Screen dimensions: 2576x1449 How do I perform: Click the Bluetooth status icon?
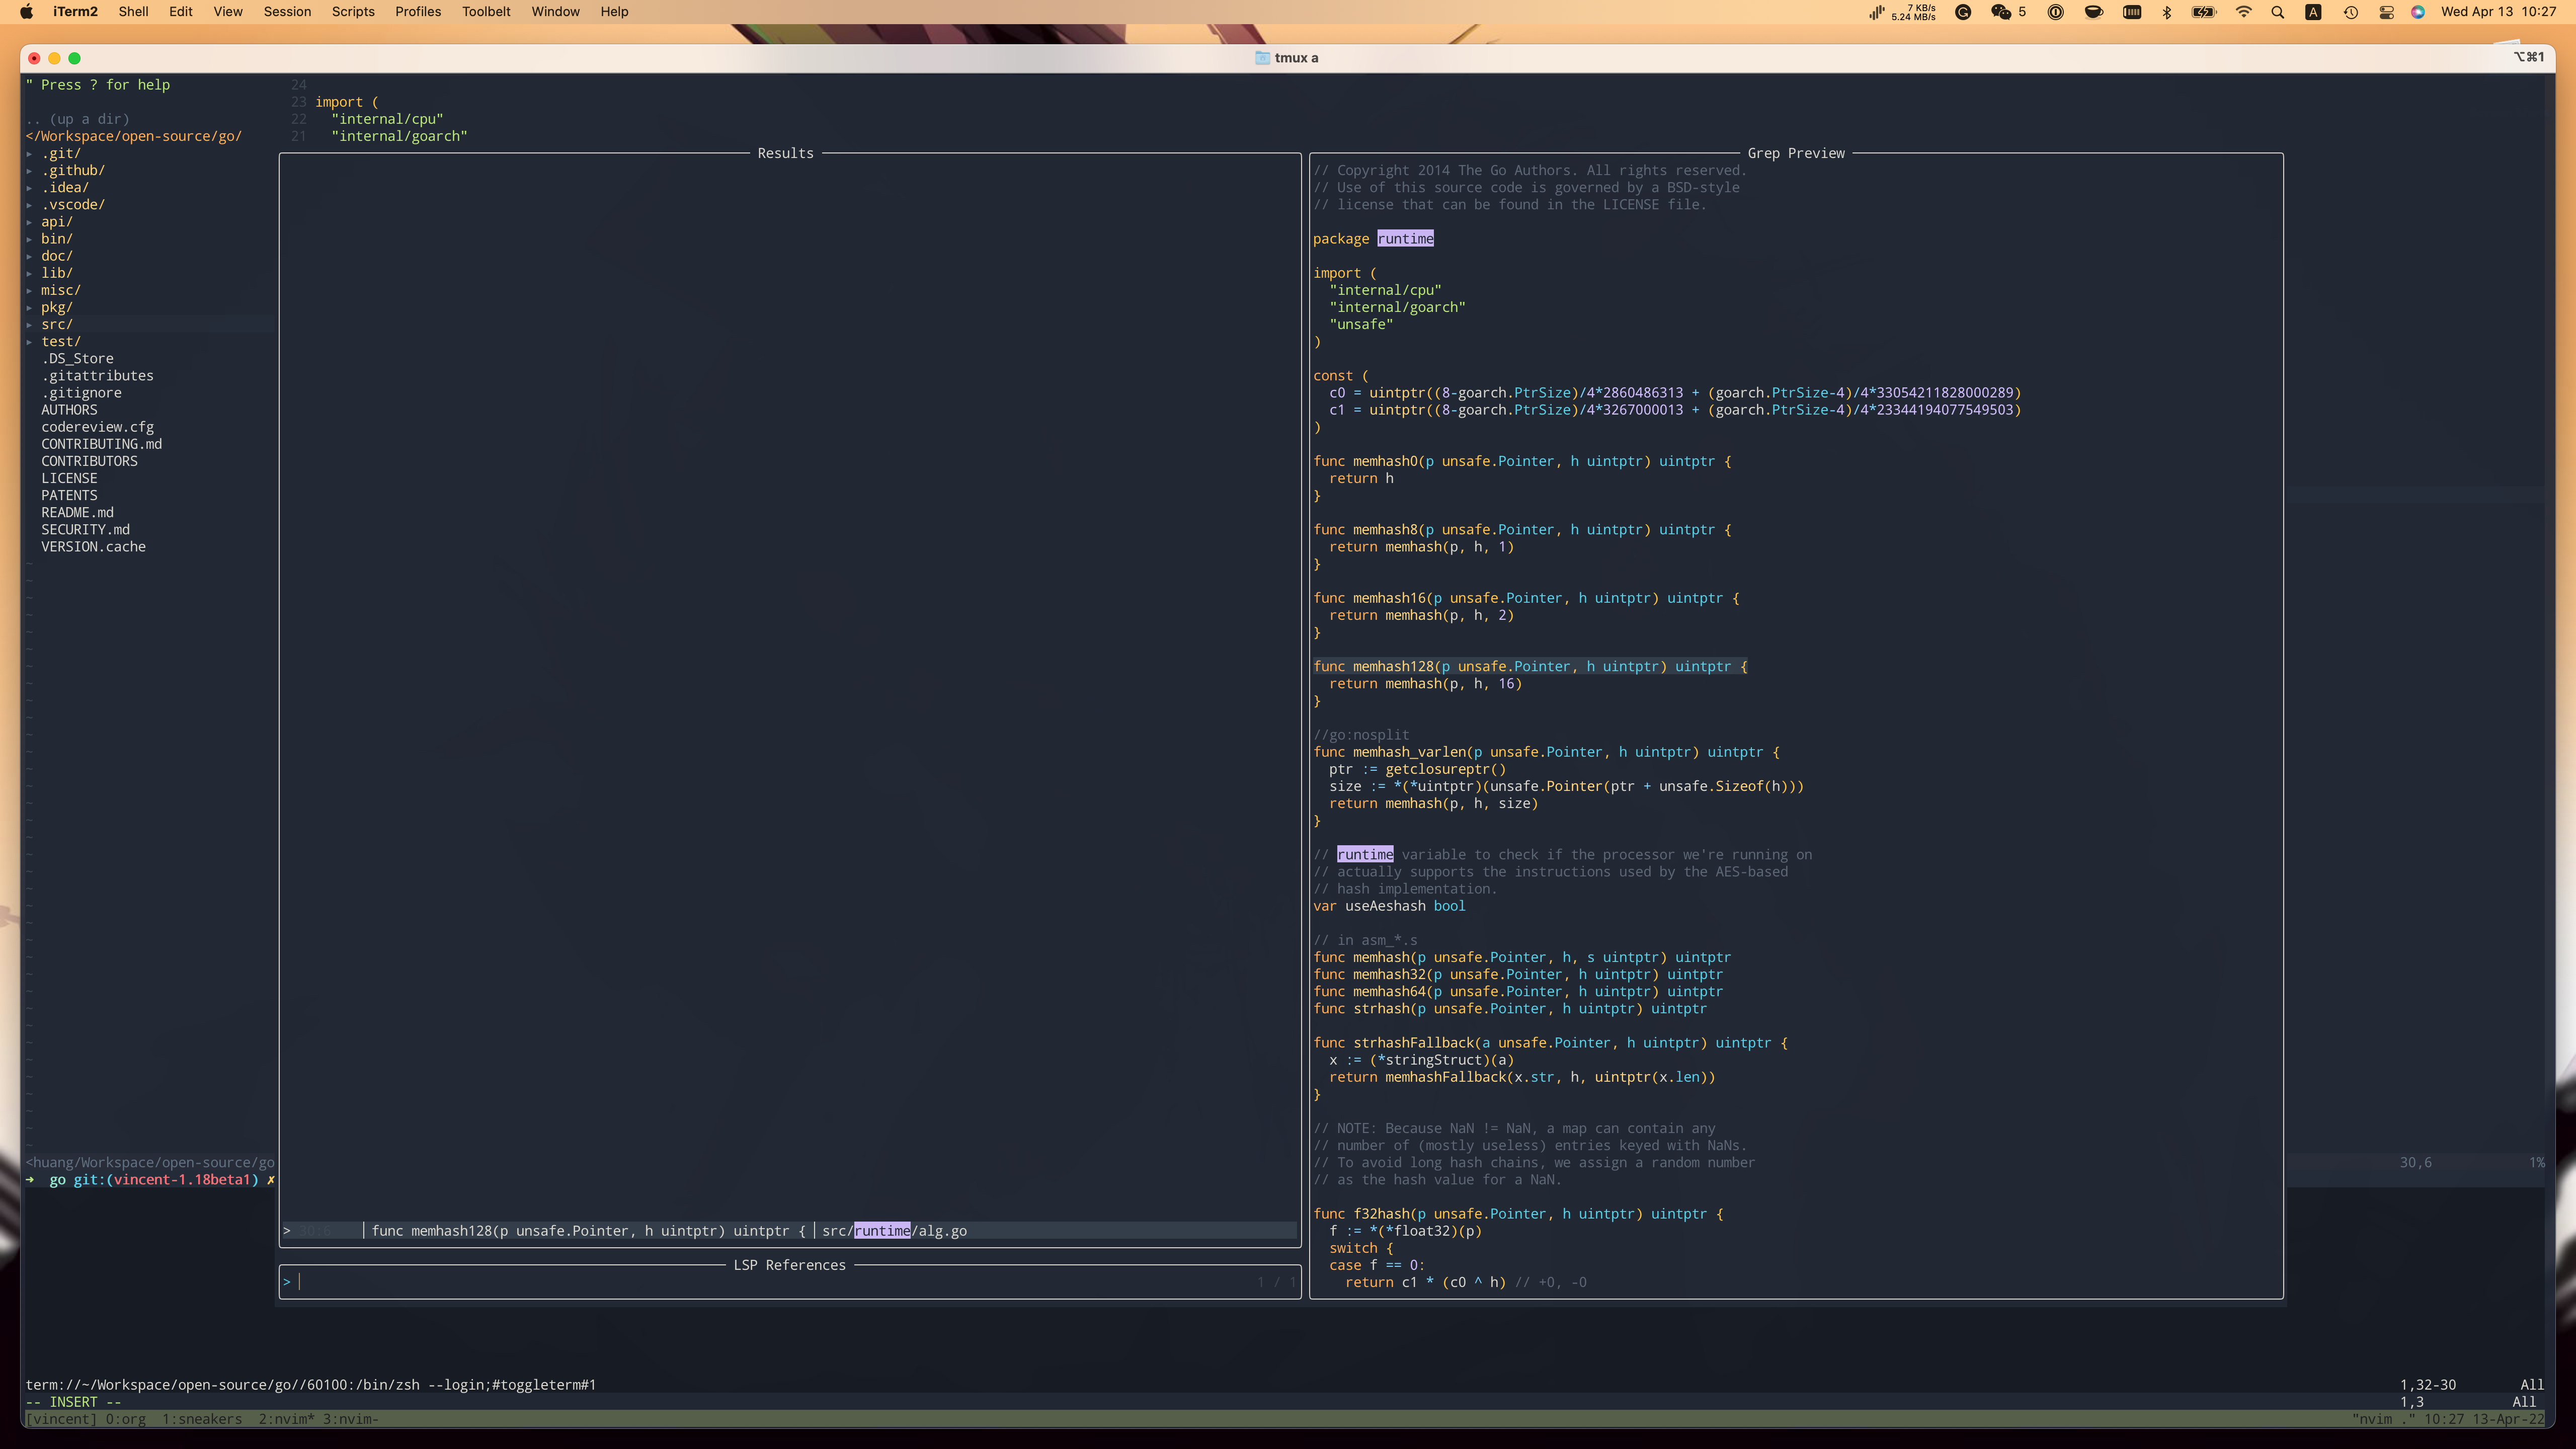point(2167,12)
